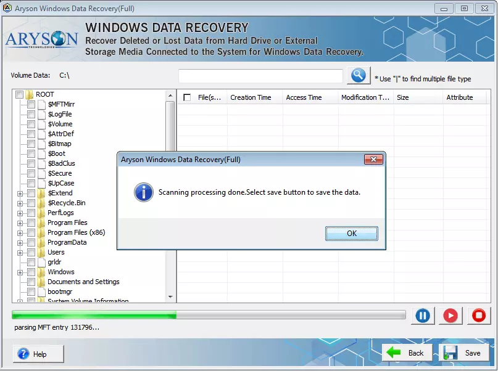Click the application icon in the title bar
Image resolution: width=498 pixels, height=371 pixels.
click(x=8, y=8)
